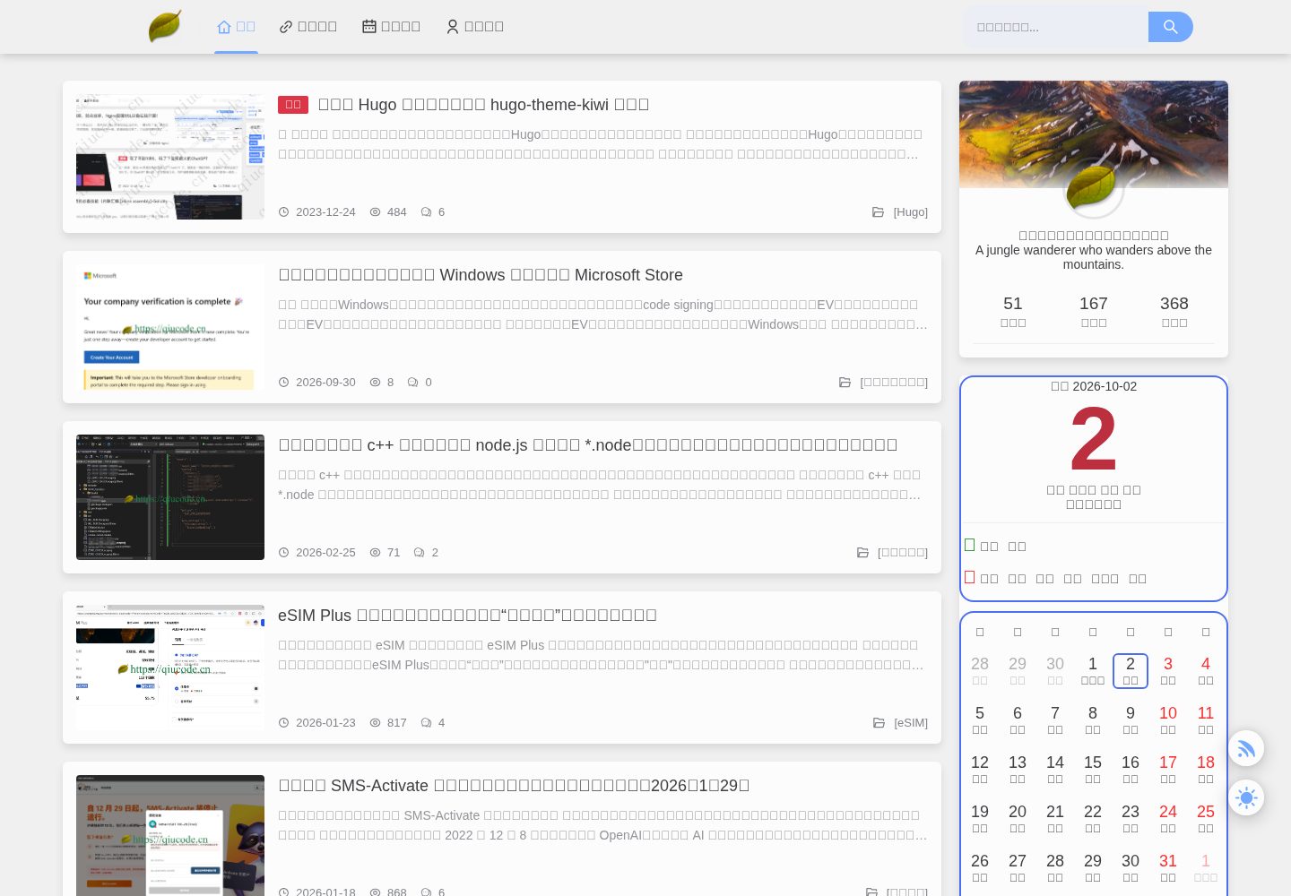Open the Windows Microsoft Store post title

(x=481, y=275)
